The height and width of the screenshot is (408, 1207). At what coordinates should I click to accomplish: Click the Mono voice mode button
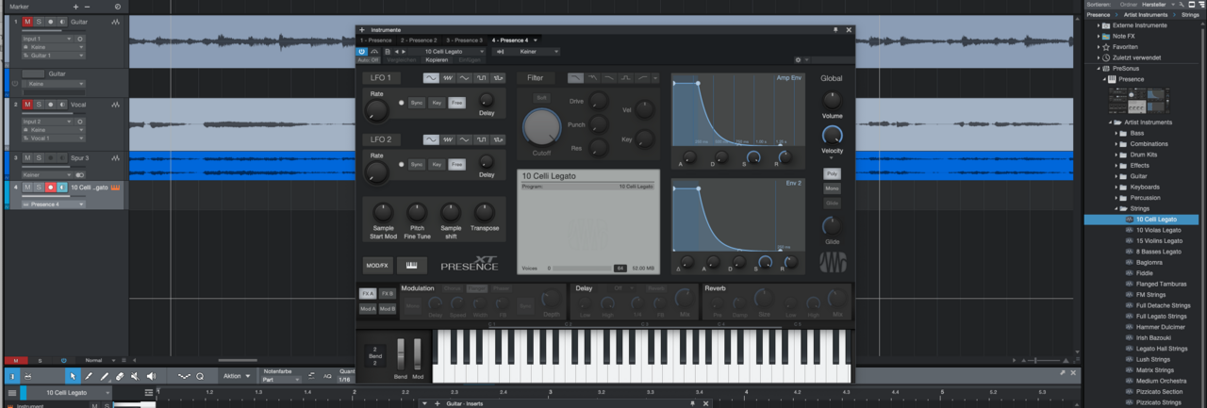tap(832, 188)
